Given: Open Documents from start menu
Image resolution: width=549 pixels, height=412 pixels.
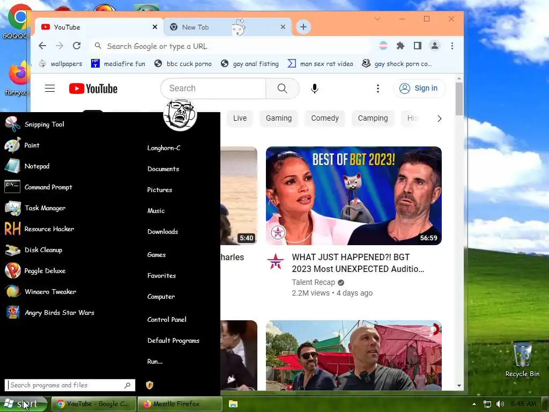Looking at the screenshot, I should (x=163, y=169).
